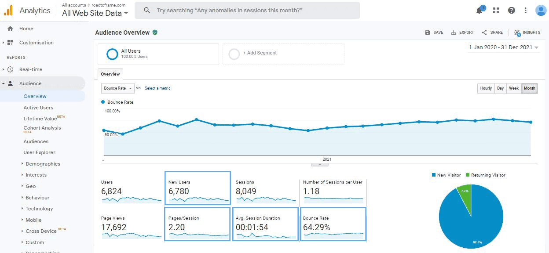The width and height of the screenshot is (549, 253).
Task: Switch chart granularity to Day
Action: (x=500, y=88)
